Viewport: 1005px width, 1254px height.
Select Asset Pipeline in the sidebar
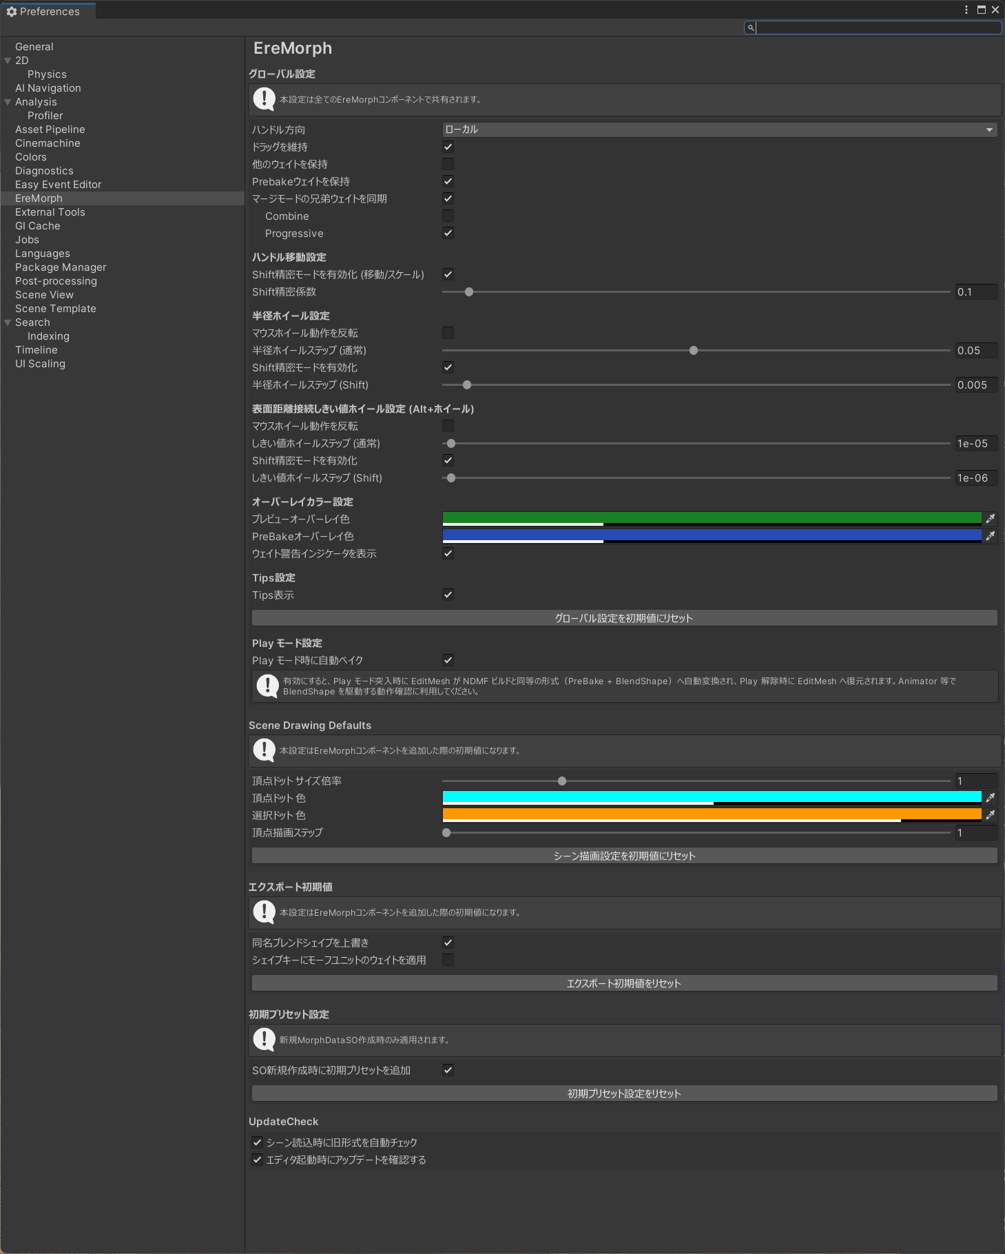click(50, 130)
